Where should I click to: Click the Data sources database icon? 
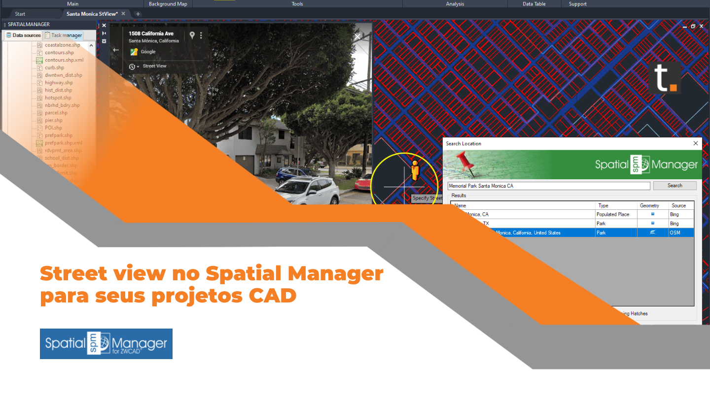tap(8, 35)
